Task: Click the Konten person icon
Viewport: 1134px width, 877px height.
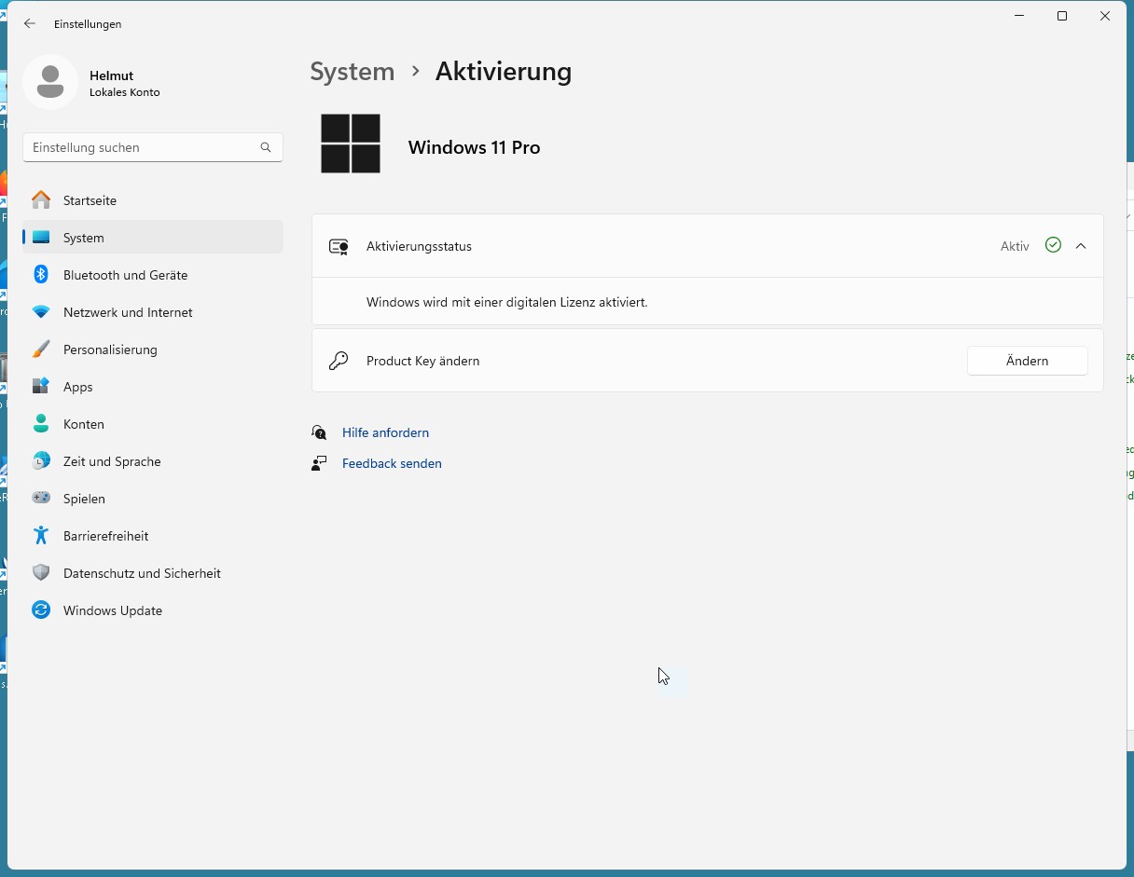Action: tap(41, 424)
